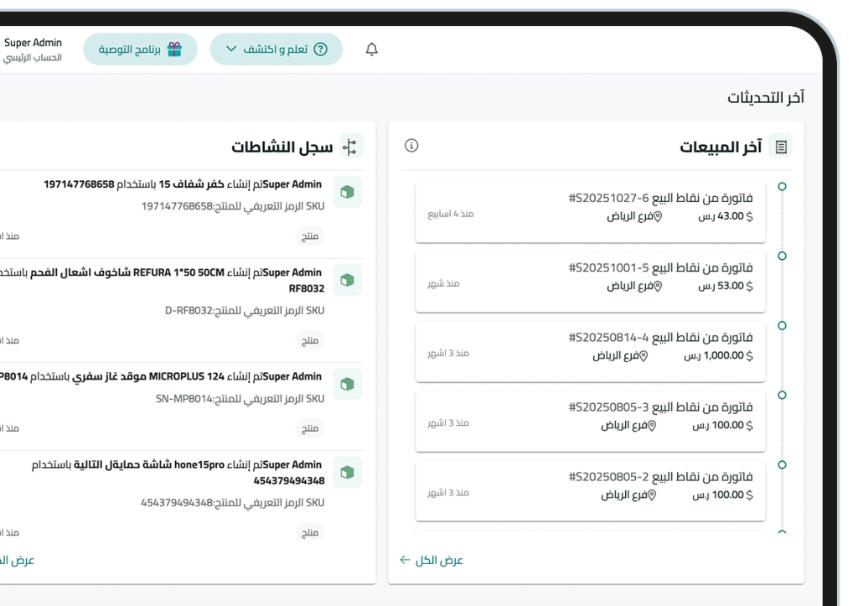This screenshot has width=858, height=606.
Task: Click the receipt icon next to آخر المبيعات
Action: click(x=781, y=145)
